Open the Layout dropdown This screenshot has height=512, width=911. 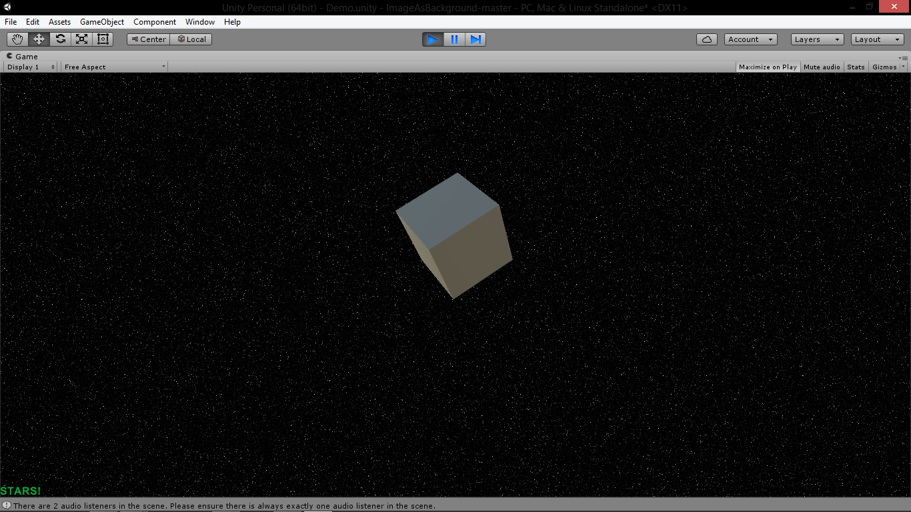tap(878, 39)
